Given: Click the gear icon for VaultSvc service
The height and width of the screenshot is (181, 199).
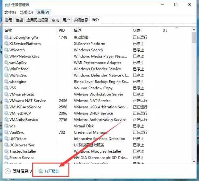Looking at the screenshot, I should (x=6, y=132).
